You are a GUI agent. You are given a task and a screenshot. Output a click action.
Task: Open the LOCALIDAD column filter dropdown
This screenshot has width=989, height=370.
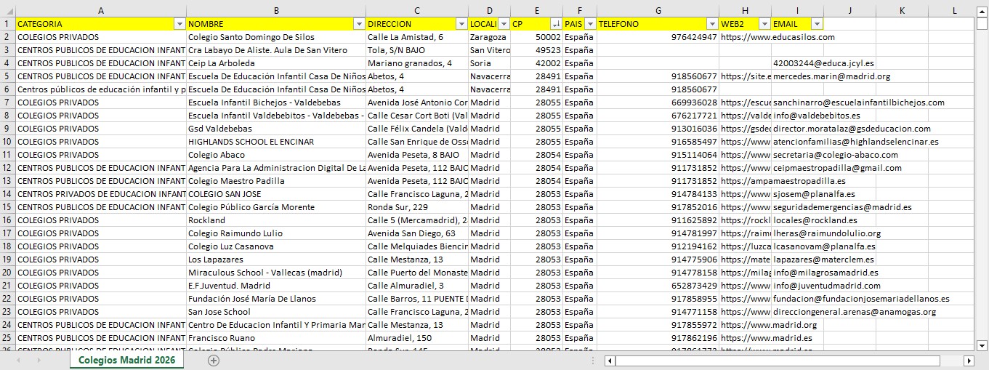click(x=504, y=24)
